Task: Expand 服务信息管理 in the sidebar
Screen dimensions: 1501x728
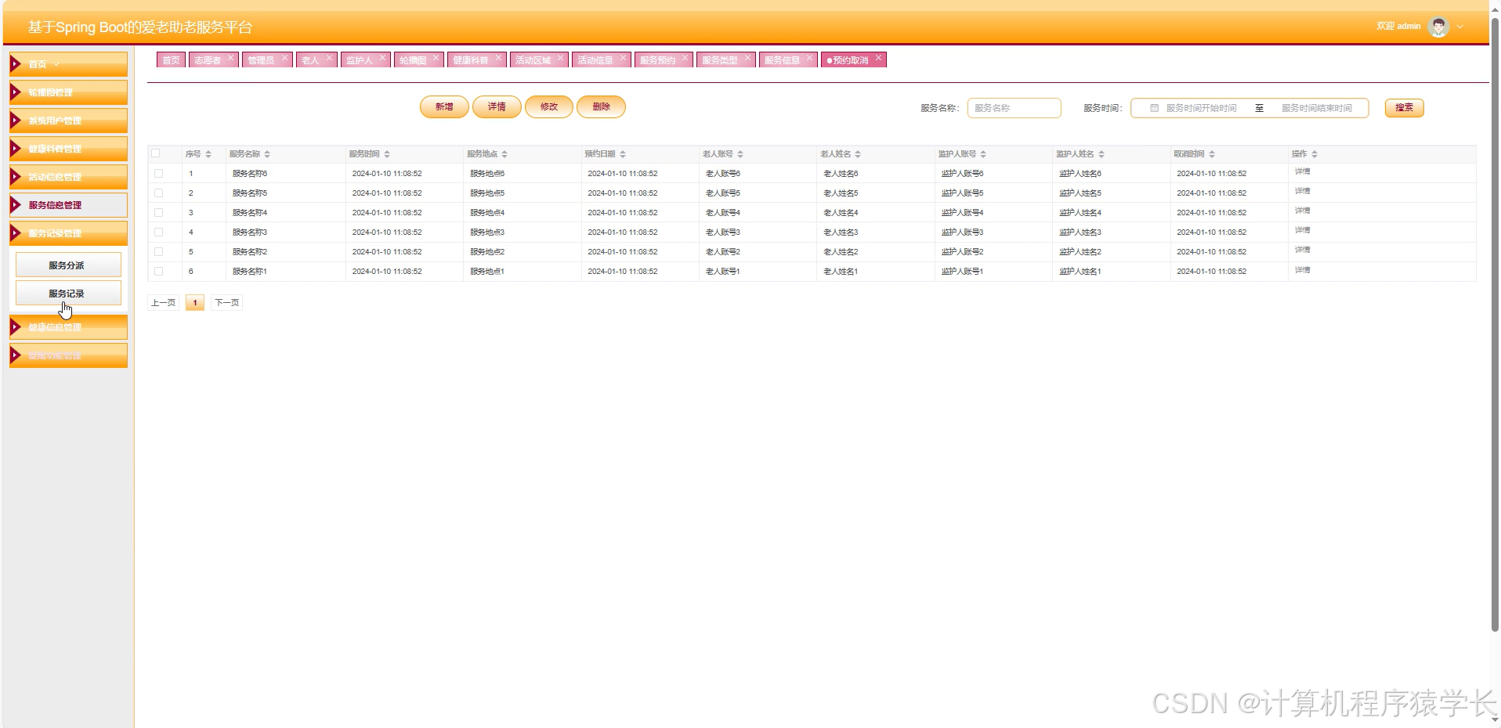Action: tap(68, 205)
